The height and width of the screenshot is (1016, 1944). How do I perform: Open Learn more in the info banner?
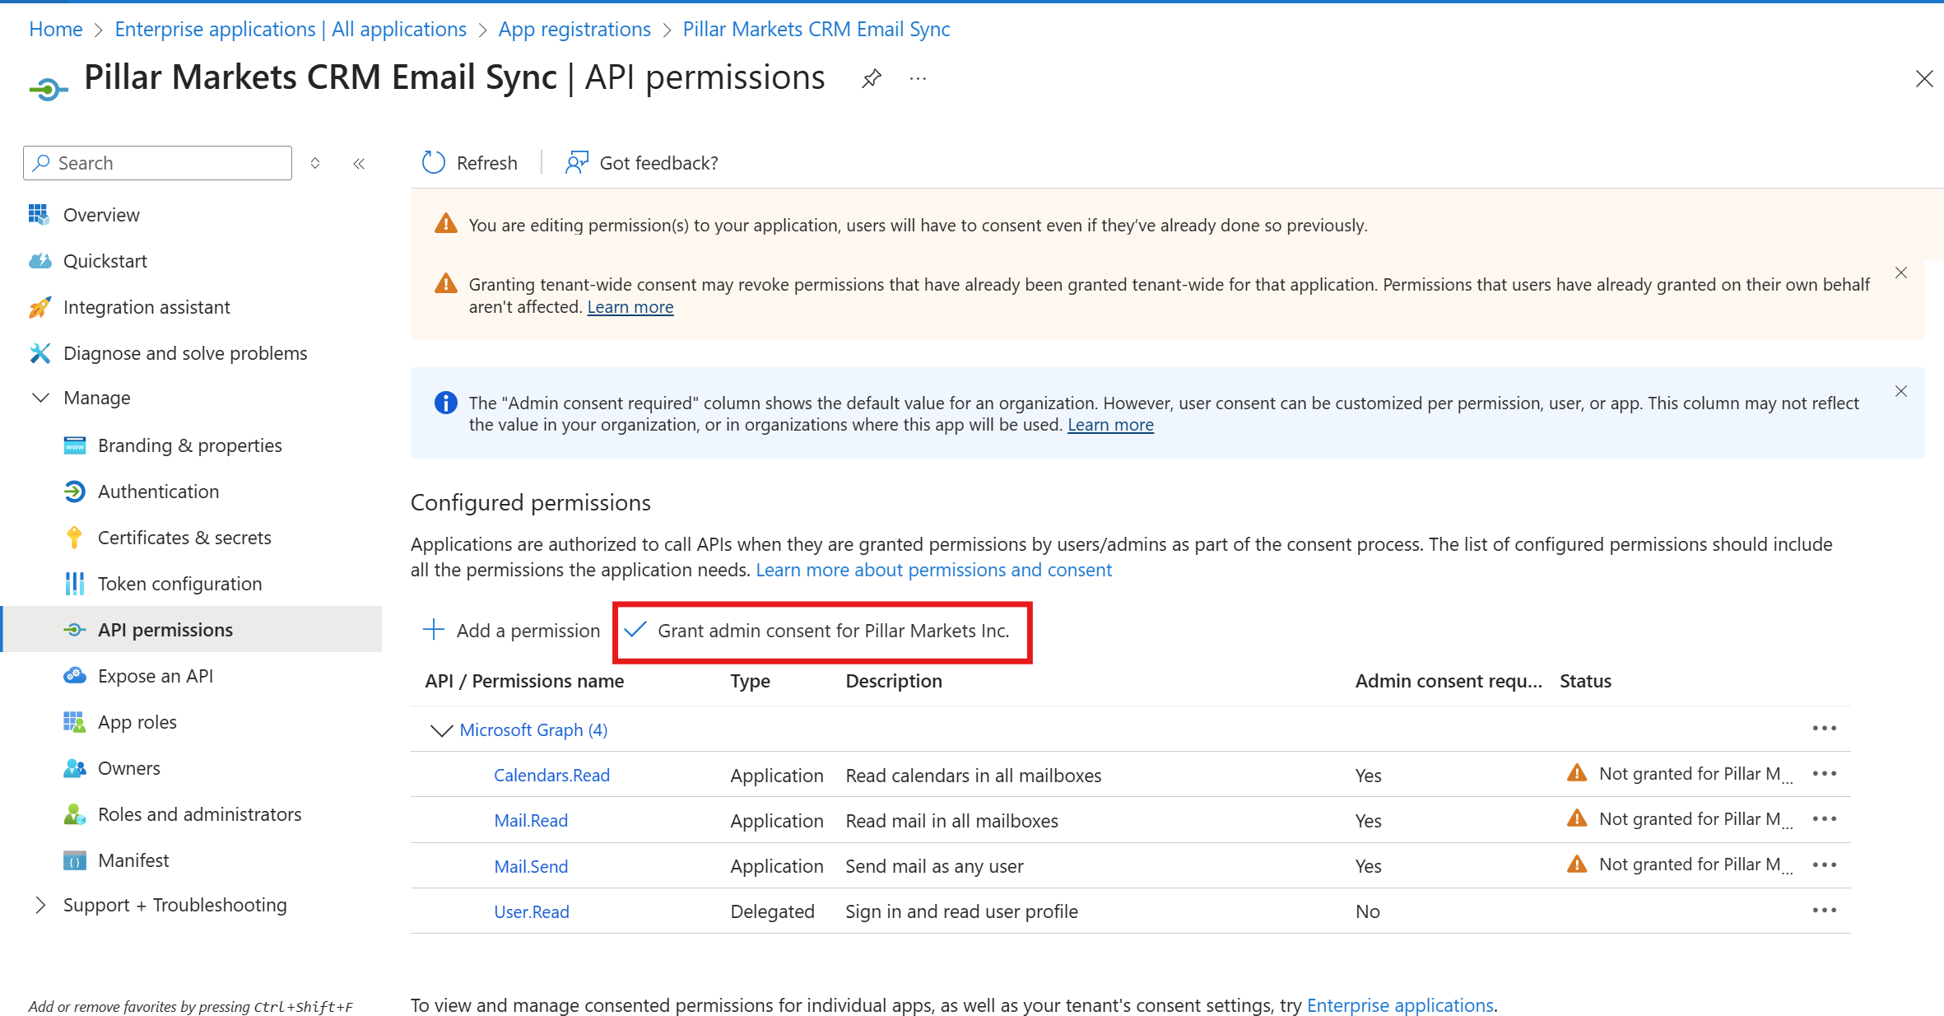1110,425
